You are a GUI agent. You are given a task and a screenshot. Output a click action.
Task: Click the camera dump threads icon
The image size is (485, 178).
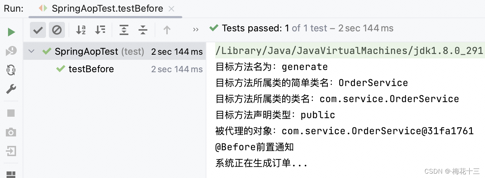pyautogui.click(x=11, y=132)
